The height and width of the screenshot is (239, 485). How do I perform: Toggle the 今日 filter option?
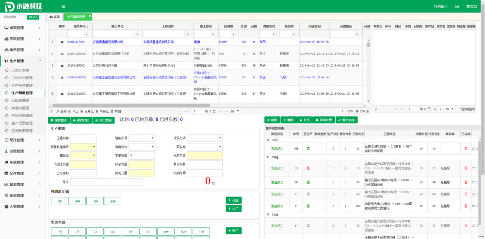point(73,111)
